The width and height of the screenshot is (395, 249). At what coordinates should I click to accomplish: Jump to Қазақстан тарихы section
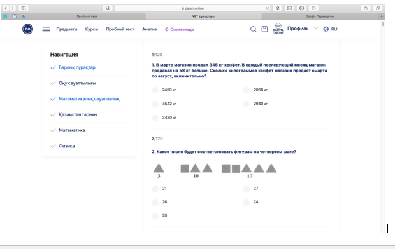click(78, 114)
